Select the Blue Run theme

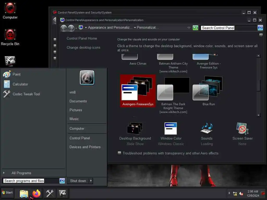pyautogui.click(x=208, y=91)
